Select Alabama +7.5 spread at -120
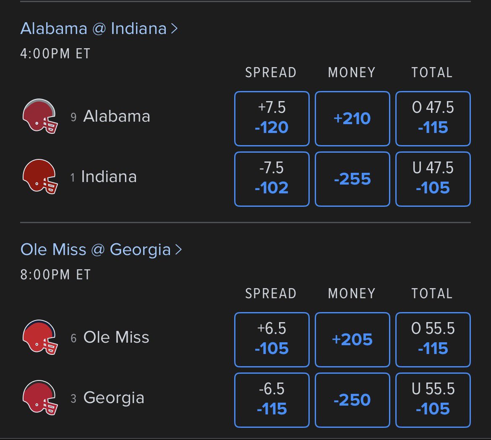Image resolution: width=491 pixels, height=440 pixels. pyautogui.click(x=272, y=119)
